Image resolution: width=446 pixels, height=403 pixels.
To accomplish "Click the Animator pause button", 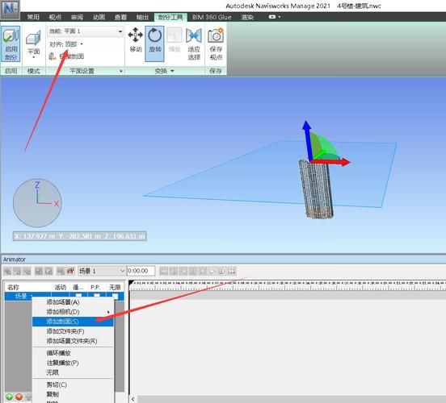I will pos(193,272).
